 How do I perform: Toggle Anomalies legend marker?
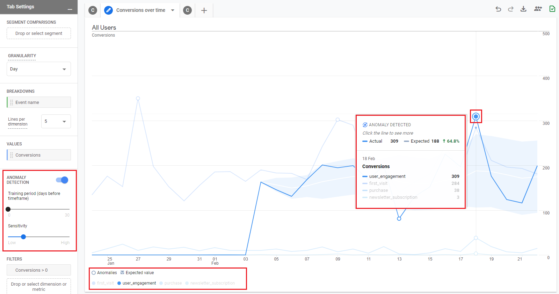pos(94,273)
